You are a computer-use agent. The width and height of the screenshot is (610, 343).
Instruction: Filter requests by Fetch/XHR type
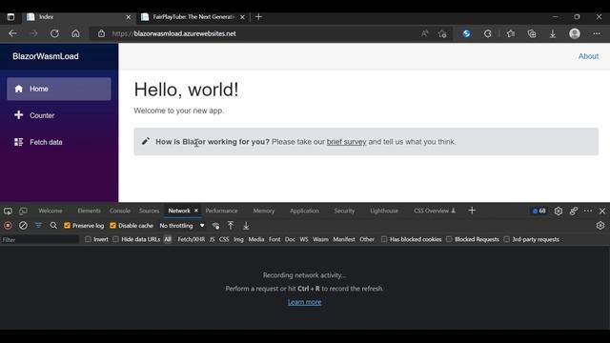click(191, 239)
